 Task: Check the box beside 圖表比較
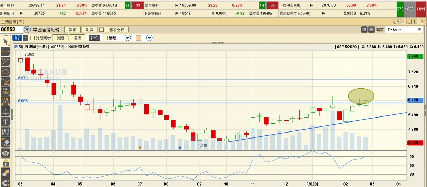point(101,30)
